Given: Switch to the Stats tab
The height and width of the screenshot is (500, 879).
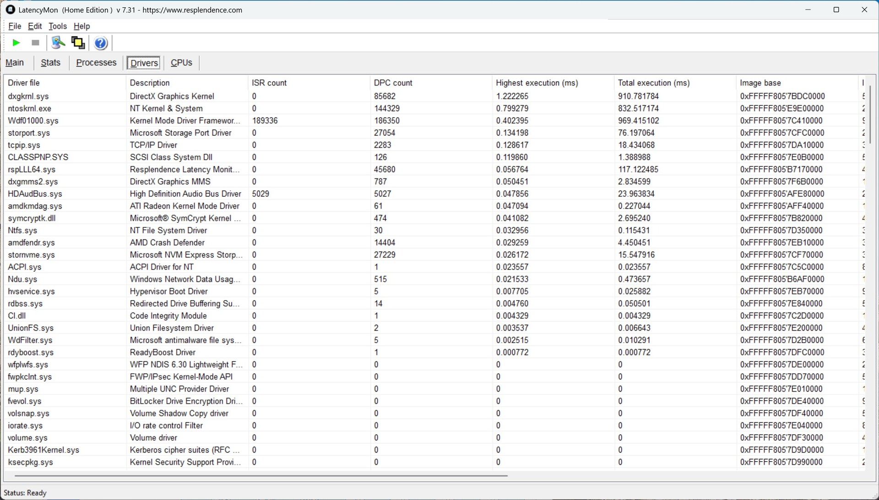Looking at the screenshot, I should point(50,63).
